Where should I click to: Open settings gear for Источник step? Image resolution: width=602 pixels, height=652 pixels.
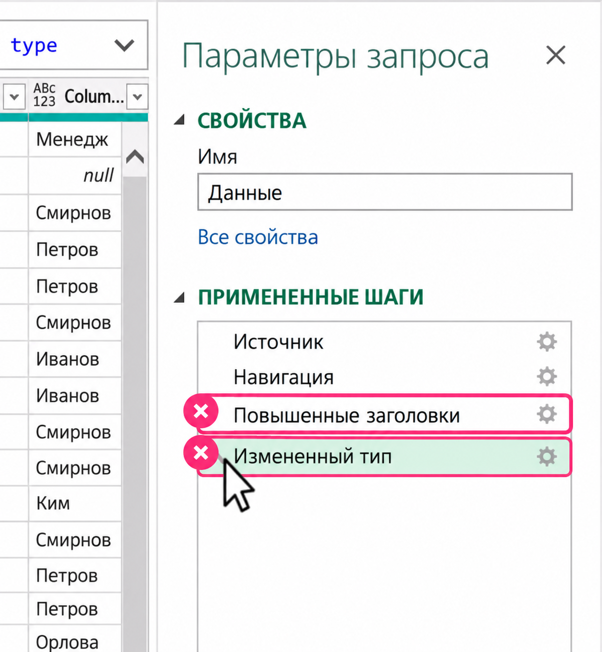point(547,342)
